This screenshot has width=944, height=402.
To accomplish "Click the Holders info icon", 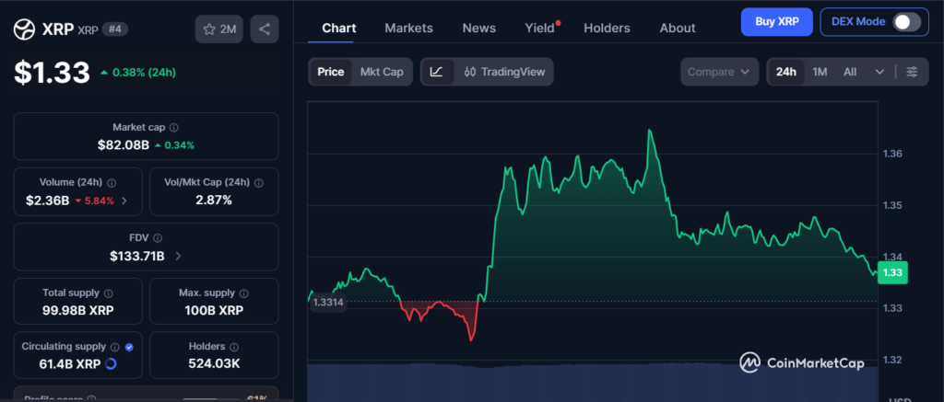I will click(x=234, y=347).
